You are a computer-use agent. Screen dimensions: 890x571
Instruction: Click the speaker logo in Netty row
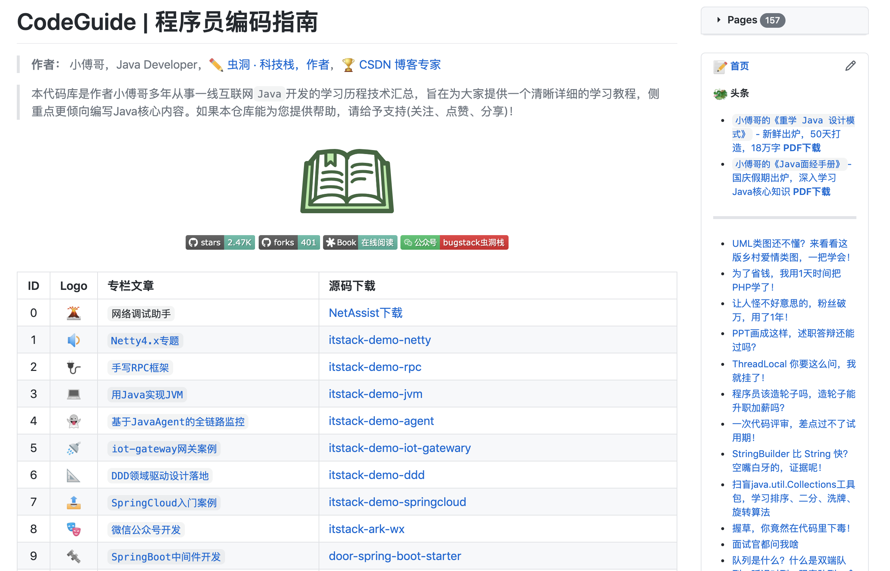click(73, 340)
